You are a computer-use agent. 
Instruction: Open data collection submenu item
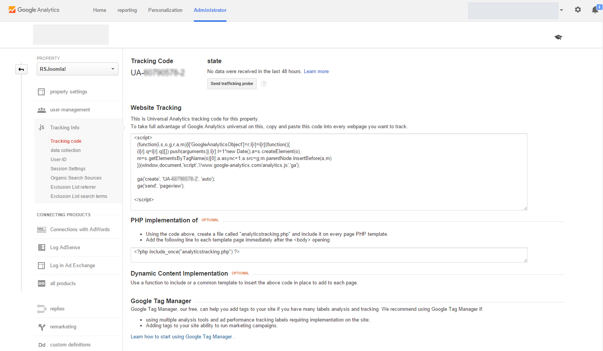pos(66,150)
